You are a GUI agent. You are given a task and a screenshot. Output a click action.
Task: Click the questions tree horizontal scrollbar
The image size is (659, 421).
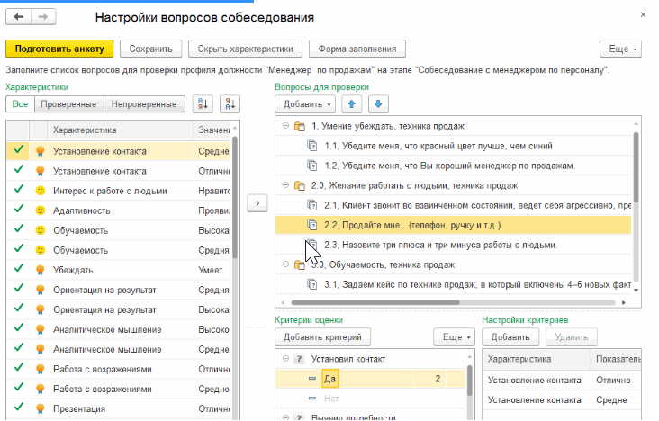375,302
